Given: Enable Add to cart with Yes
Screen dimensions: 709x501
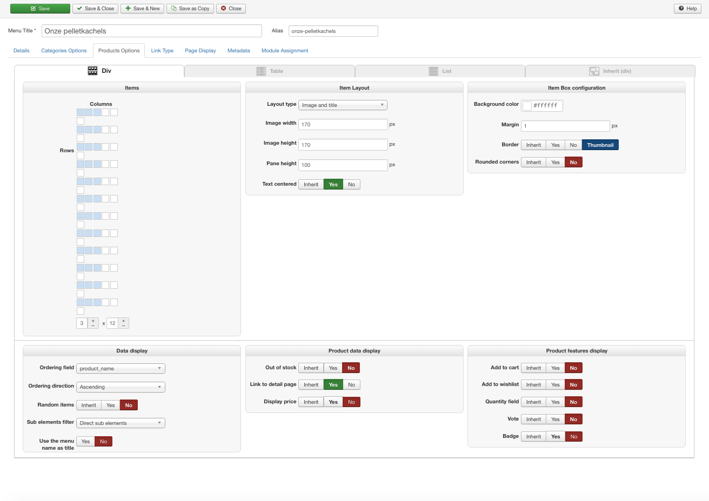Looking at the screenshot, I should [555, 368].
